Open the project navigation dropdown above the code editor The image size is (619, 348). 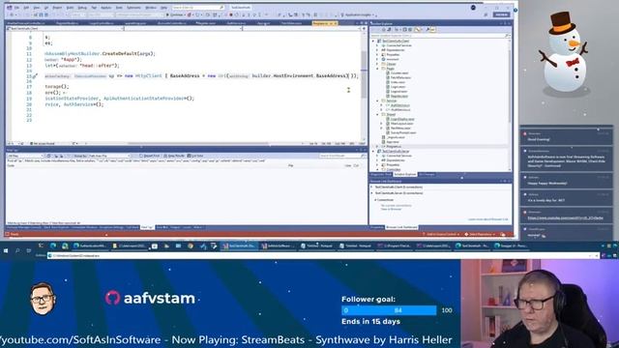click(x=65, y=28)
